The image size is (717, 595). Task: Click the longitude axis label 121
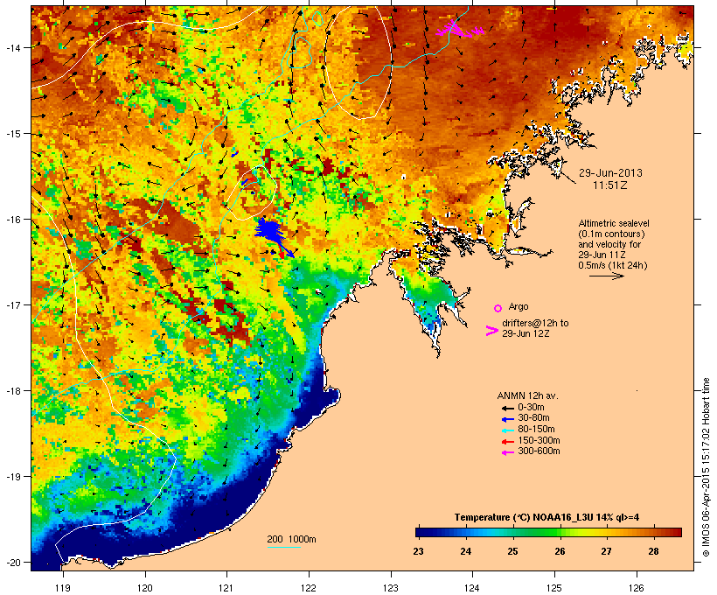[226, 588]
